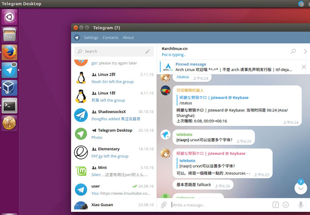Expand chat info panel arrow

pyautogui.click(x=305, y=51)
